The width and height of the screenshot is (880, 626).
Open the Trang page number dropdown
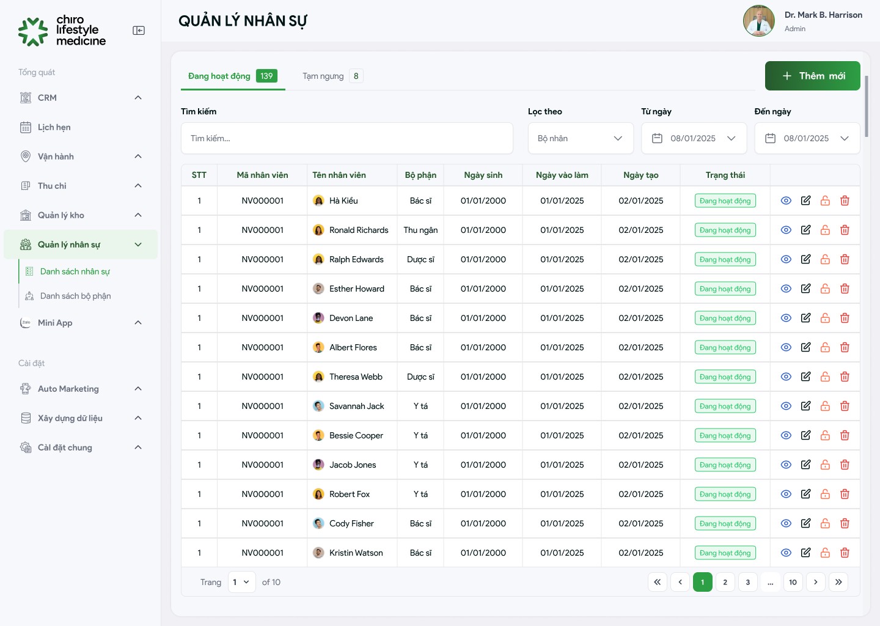242,582
